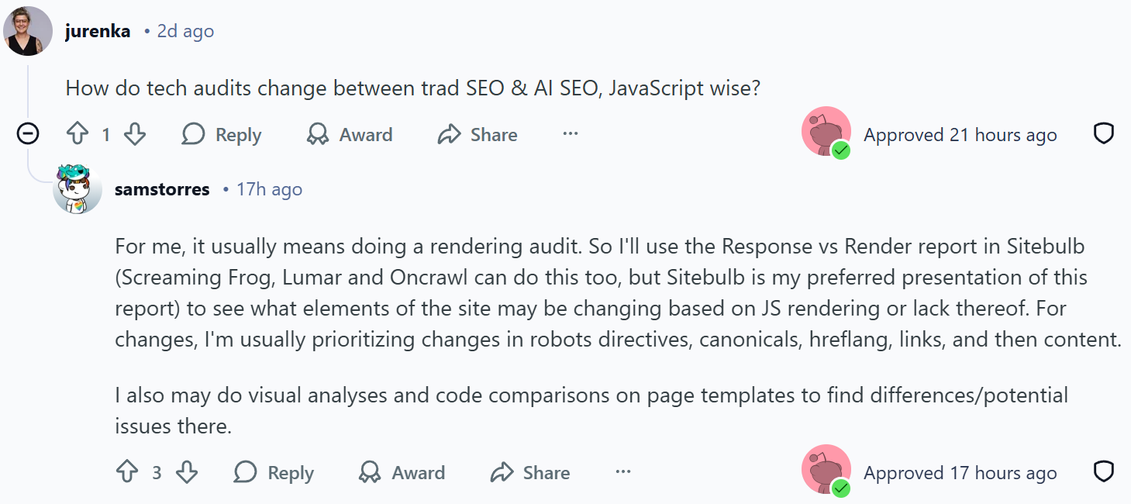Share jurenka's comment
This screenshot has height=504, width=1131.
tap(478, 135)
